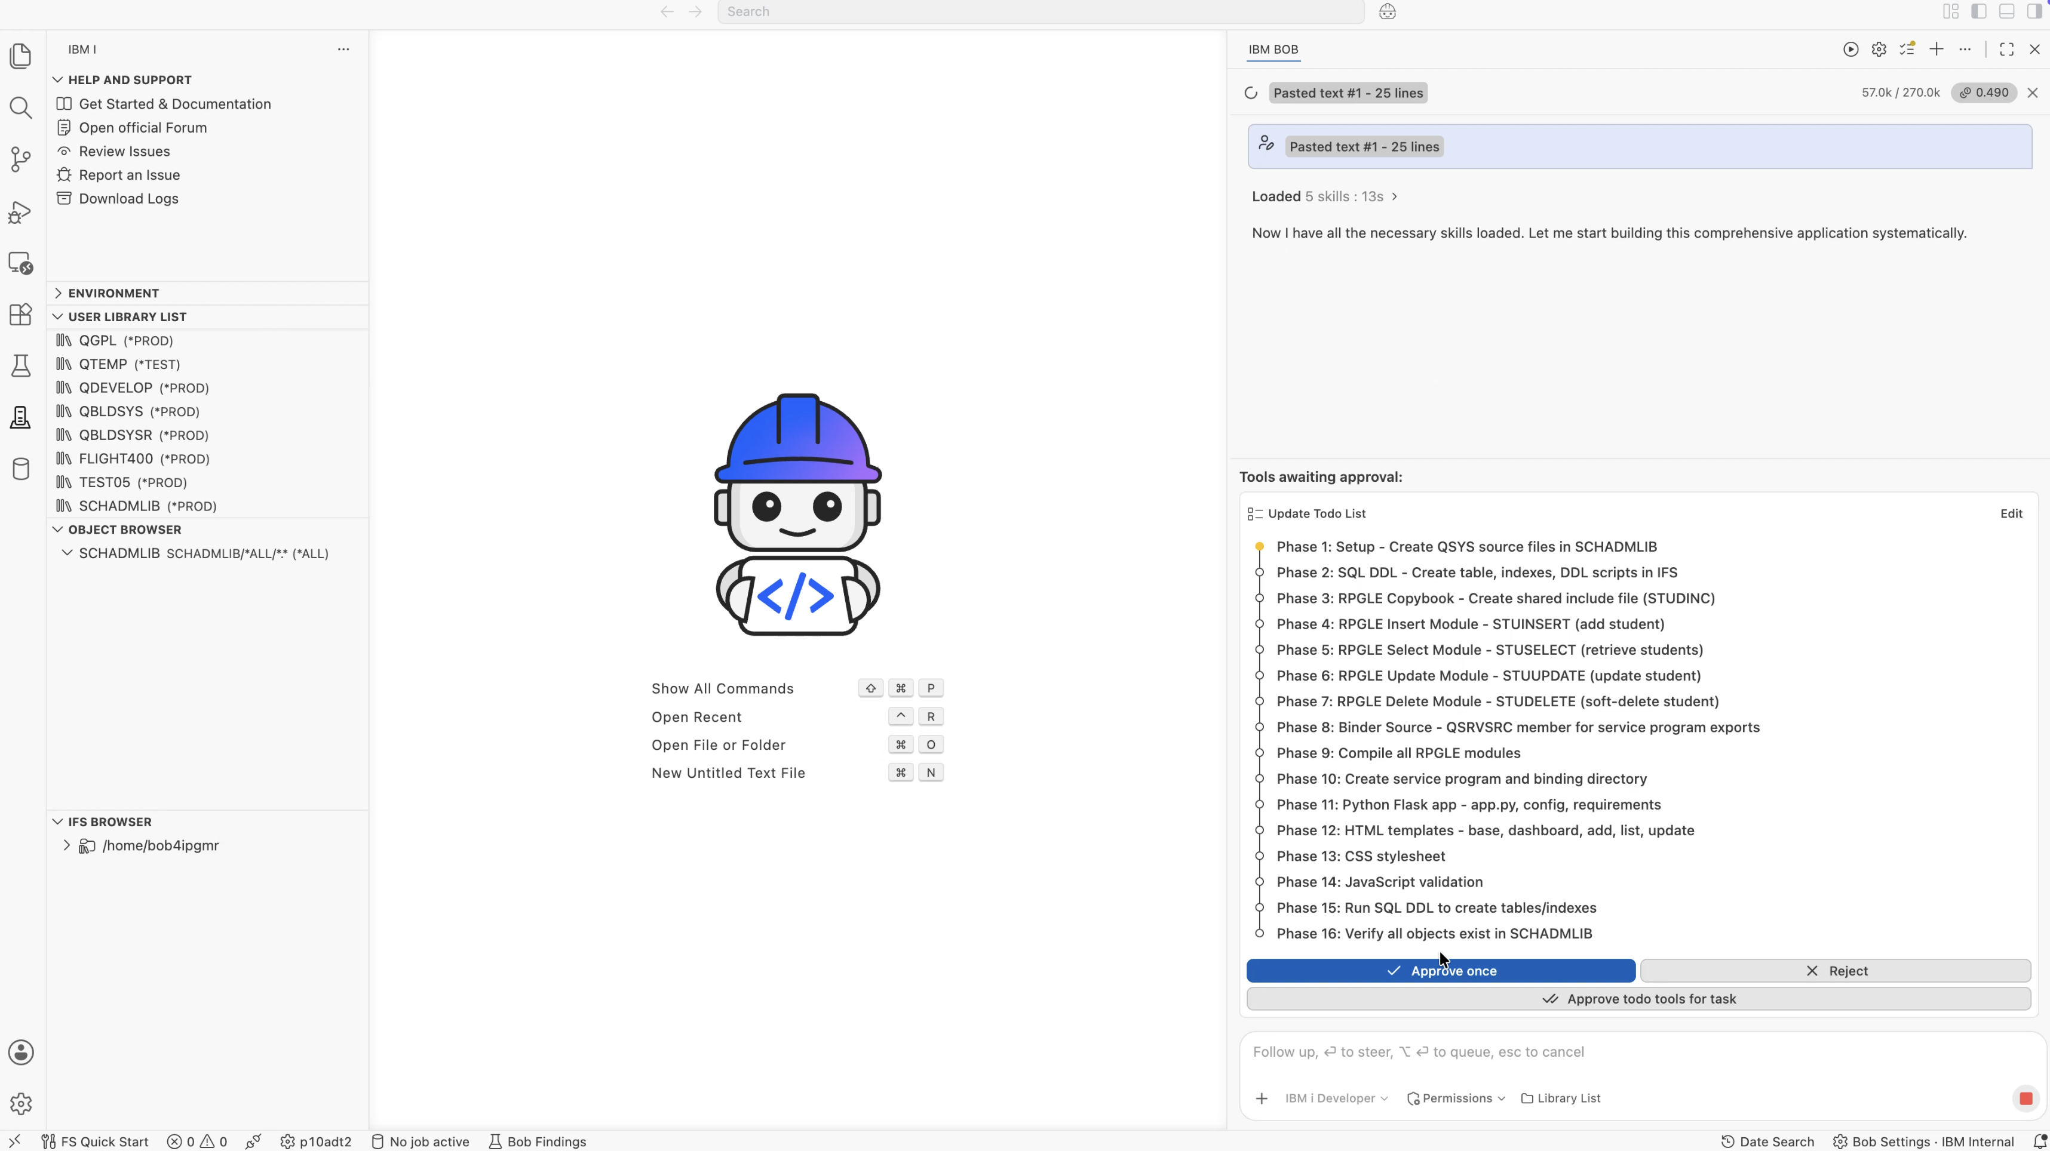
Task: Click the Bob robot icon beside search bar
Action: click(x=1387, y=12)
